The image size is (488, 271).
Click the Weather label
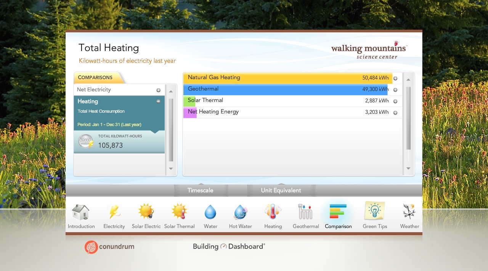[409, 226]
